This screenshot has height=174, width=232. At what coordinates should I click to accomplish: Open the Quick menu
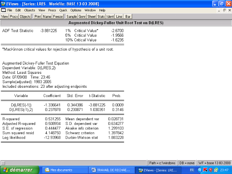pos(63,10)
